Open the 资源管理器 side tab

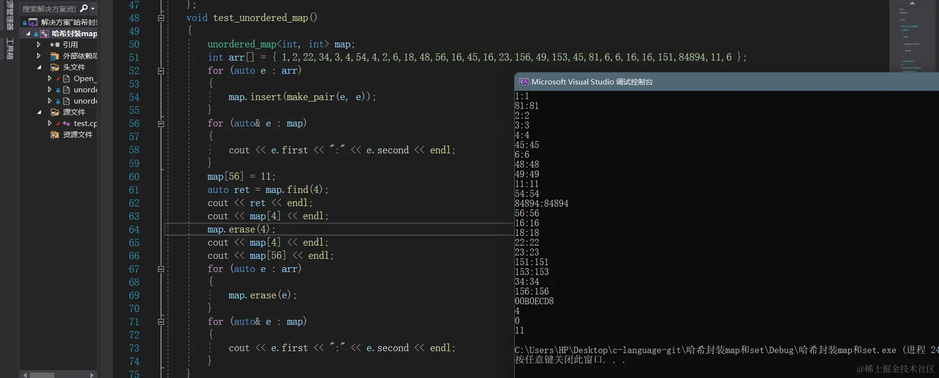coord(10,15)
